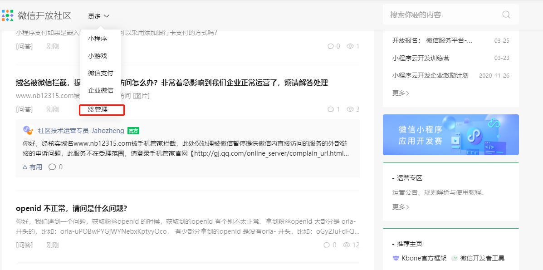Click the 03-25 announcement date
Screen dimensions: 543x270
coord(502,40)
